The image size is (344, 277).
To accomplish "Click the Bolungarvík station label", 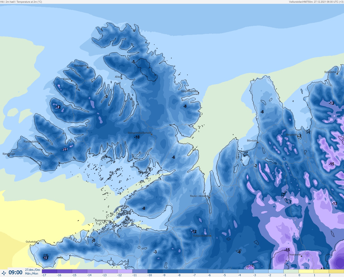I will point(81,66).
